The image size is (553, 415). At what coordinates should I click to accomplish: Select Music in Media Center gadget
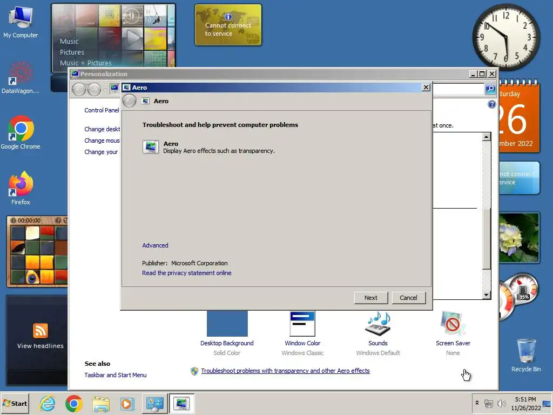(x=69, y=41)
